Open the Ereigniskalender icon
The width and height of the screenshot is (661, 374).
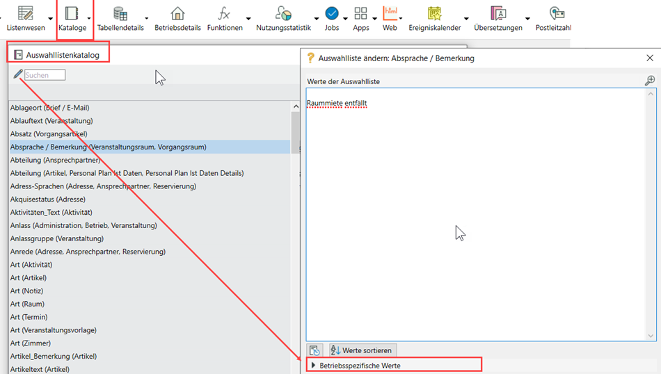(x=435, y=13)
